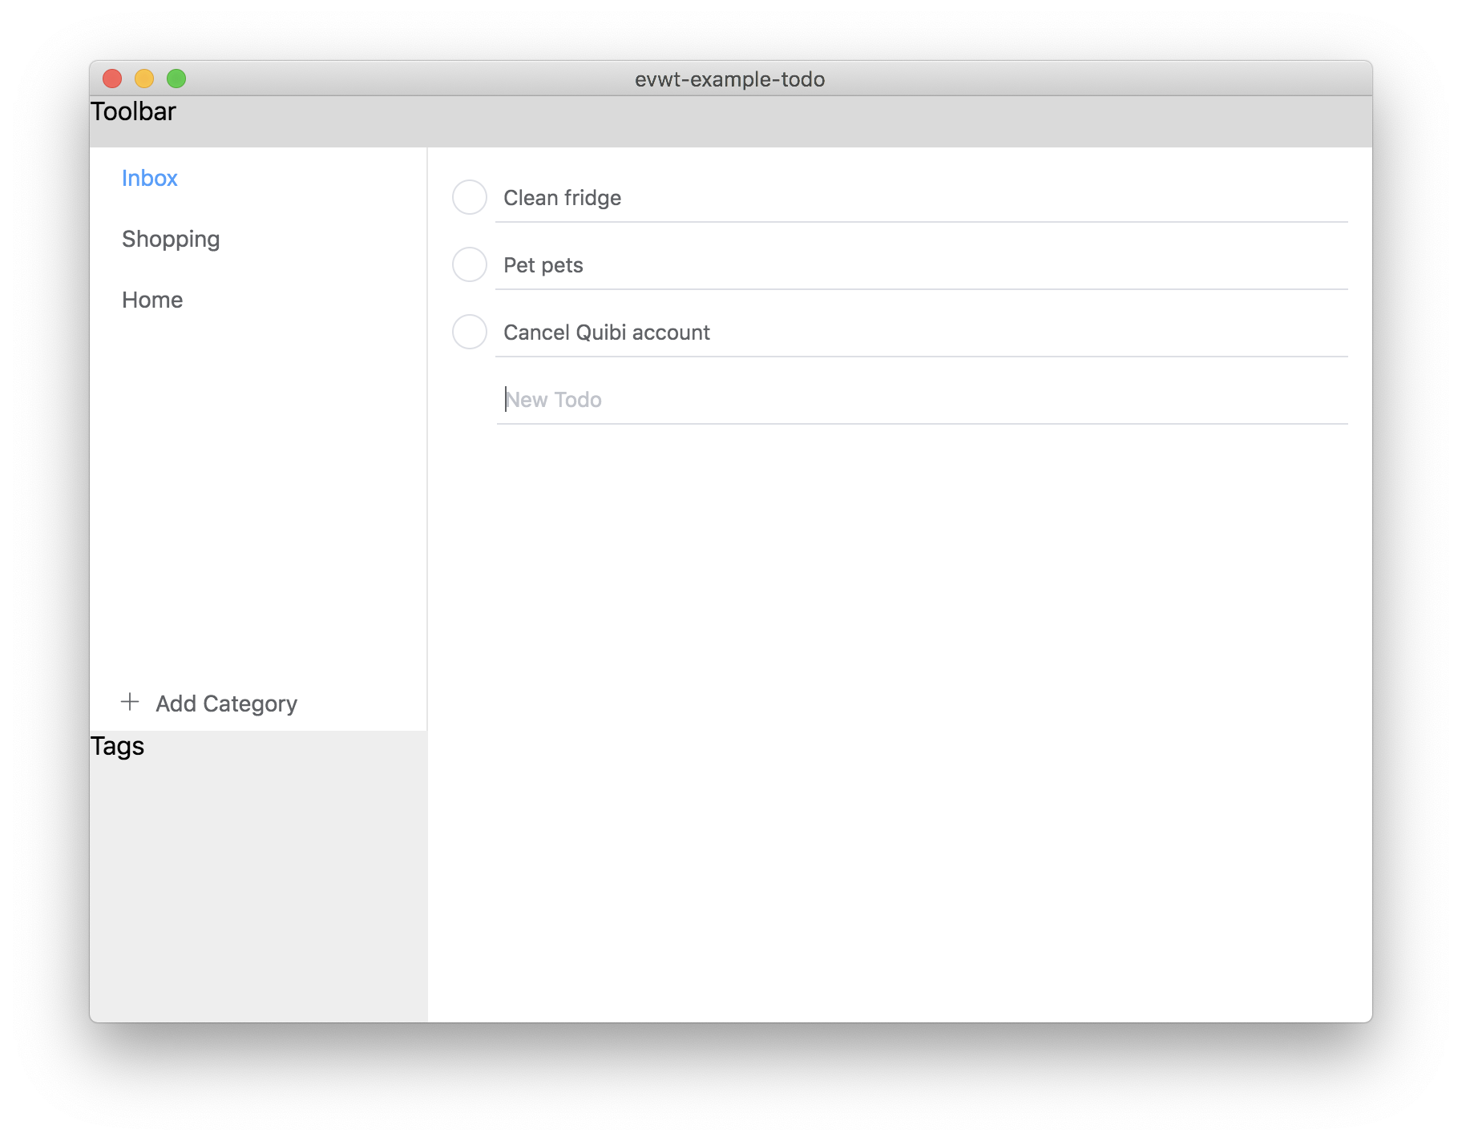Switch to the Shopping category

171,239
